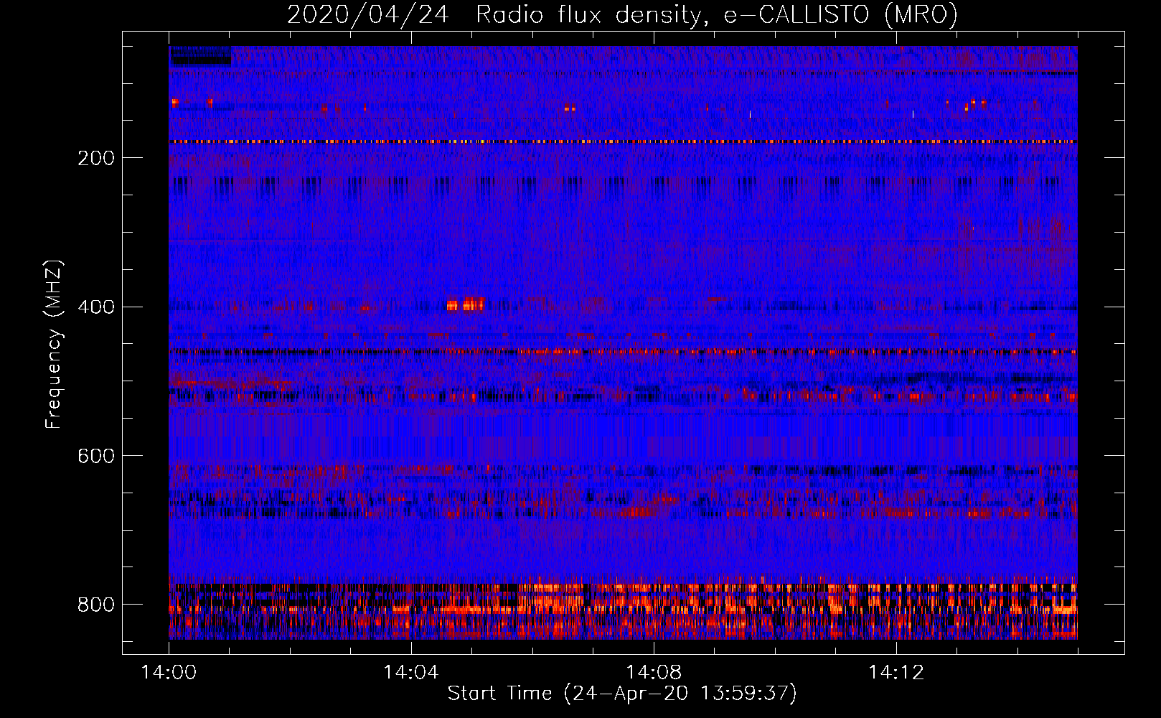Click the 14:00 time tick label
Viewport: 1161px width, 718px height.
[x=169, y=672]
